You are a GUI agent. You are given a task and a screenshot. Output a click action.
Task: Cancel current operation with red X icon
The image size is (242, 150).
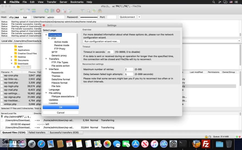point(58,11)
